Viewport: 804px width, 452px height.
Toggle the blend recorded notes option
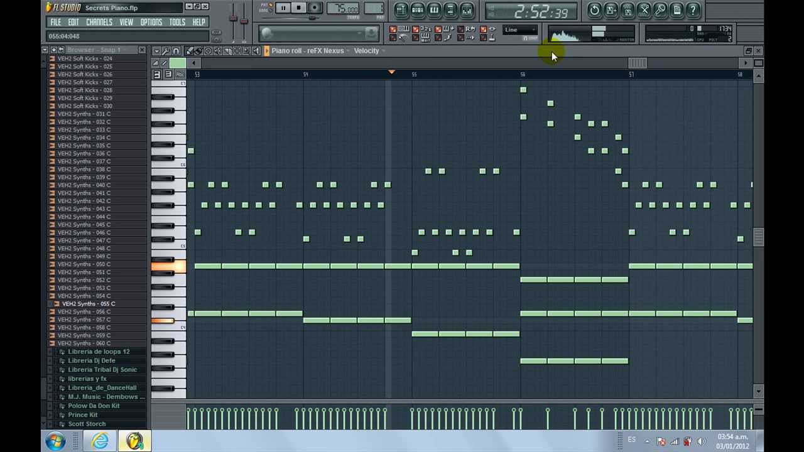tap(445, 29)
